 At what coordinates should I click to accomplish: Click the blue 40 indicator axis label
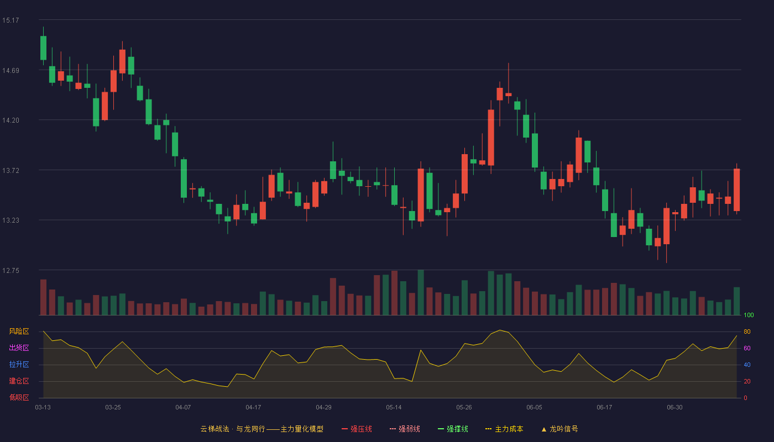coord(747,365)
